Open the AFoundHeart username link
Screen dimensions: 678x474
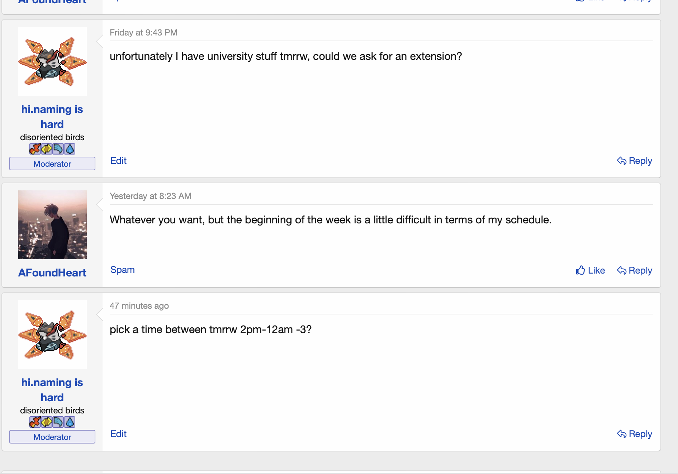(x=52, y=273)
